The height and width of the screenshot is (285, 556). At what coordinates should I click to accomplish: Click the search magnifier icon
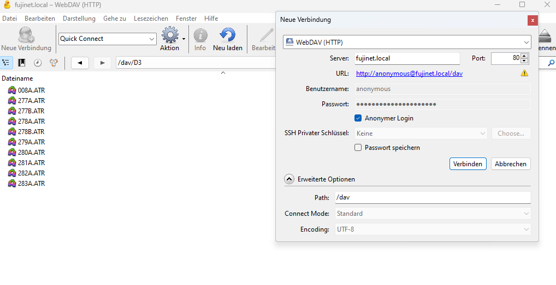pyautogui.click(x=551, y=63)
